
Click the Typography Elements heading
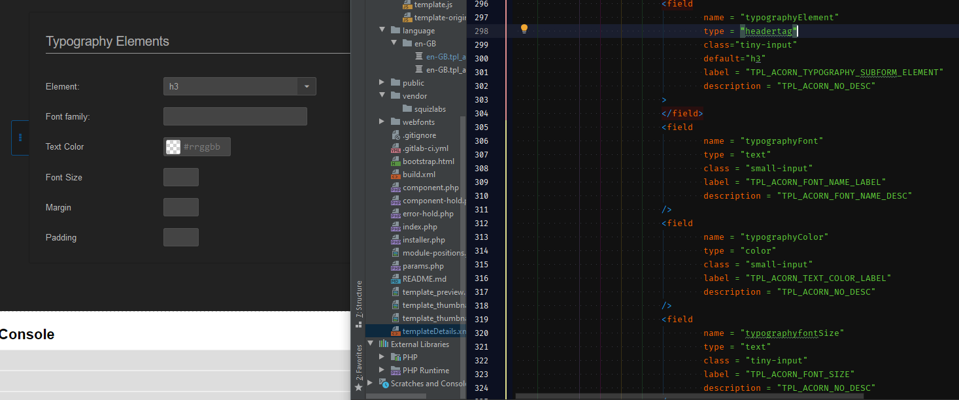coord(107,41)
